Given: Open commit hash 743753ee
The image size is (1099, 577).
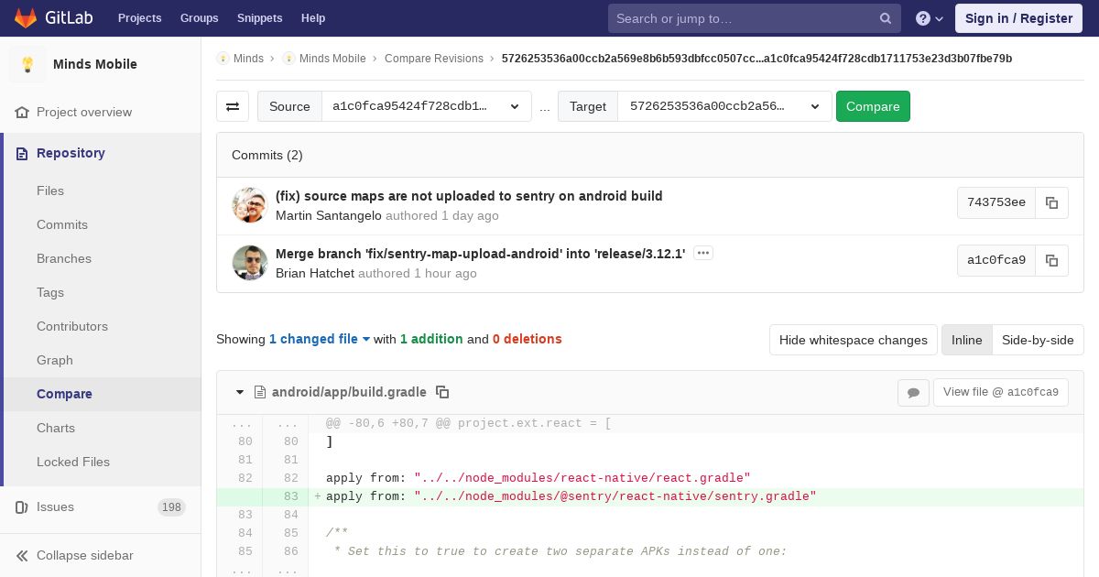Looking at the screenshot, I should coord(996,202).
